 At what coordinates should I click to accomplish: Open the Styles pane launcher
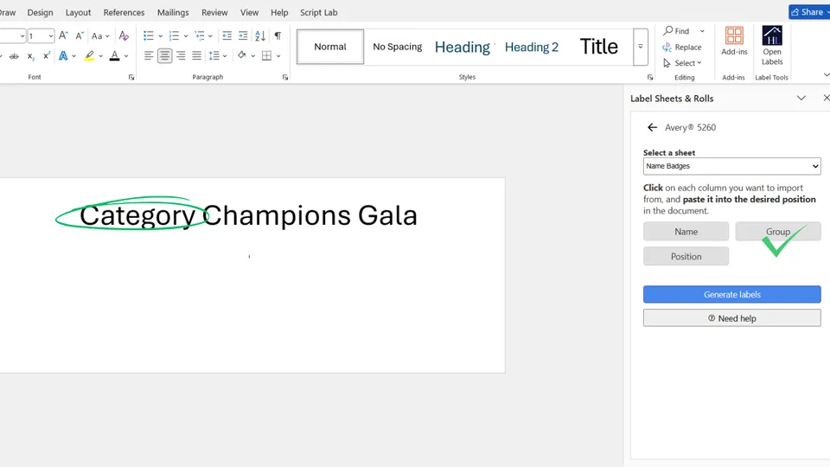click(650, 77)
